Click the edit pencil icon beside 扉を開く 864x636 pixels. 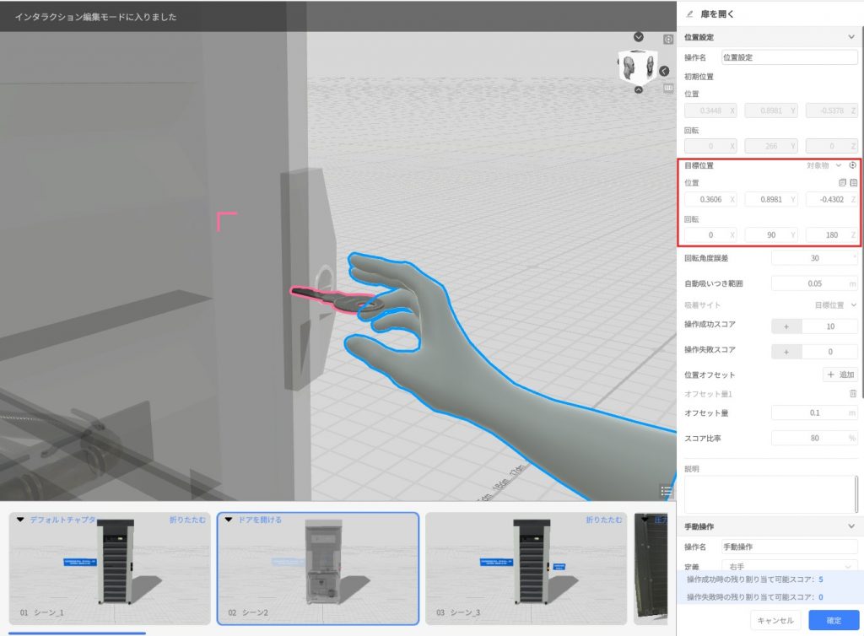click(690, 13)
